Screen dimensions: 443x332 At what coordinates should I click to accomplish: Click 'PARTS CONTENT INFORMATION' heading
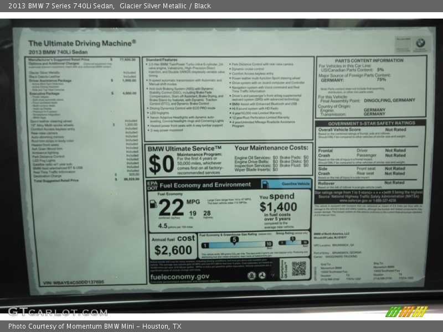tap(369, 60)
